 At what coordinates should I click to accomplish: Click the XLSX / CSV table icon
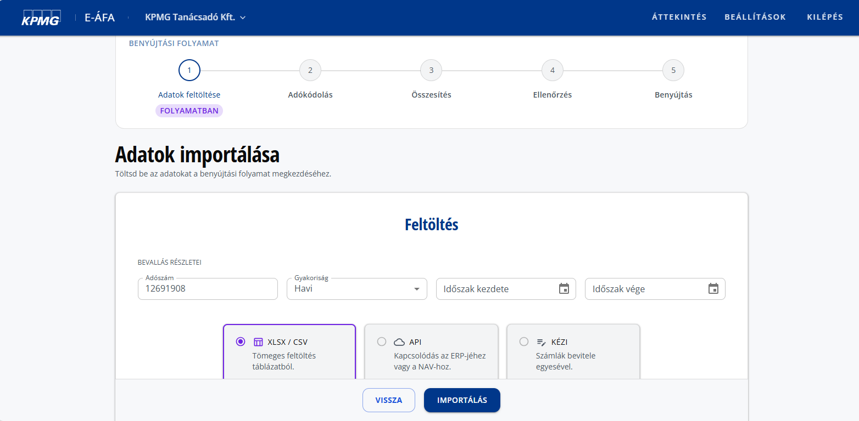point(258,342)
